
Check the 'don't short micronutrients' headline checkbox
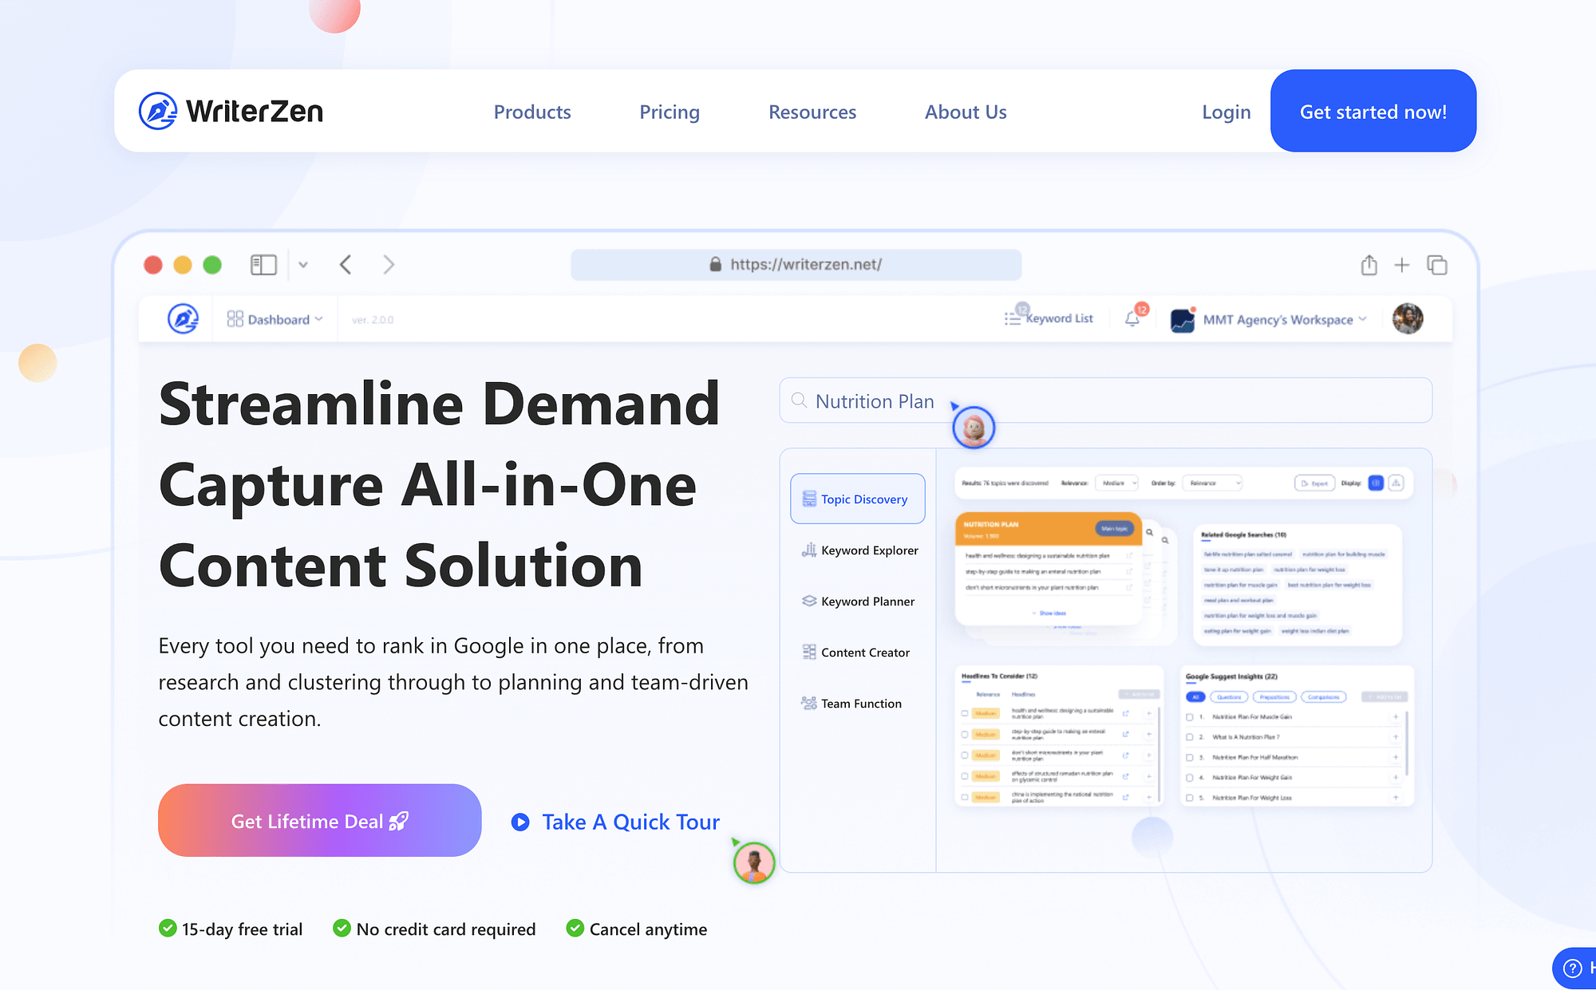pos(965,755)
